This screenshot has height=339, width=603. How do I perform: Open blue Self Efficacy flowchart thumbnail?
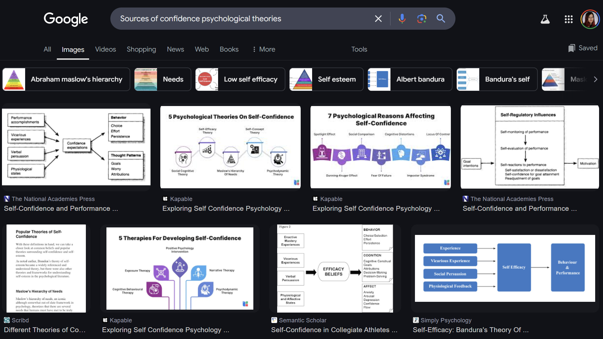click(x=505, y=268)
